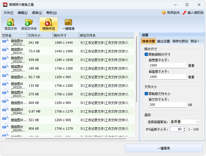Open the 帮助(H) menu

click(51, 13)
